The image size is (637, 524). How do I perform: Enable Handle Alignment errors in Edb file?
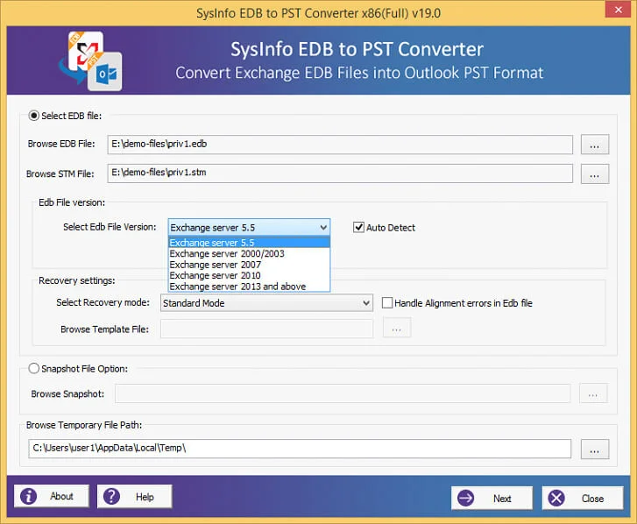(x=387, y=303)
